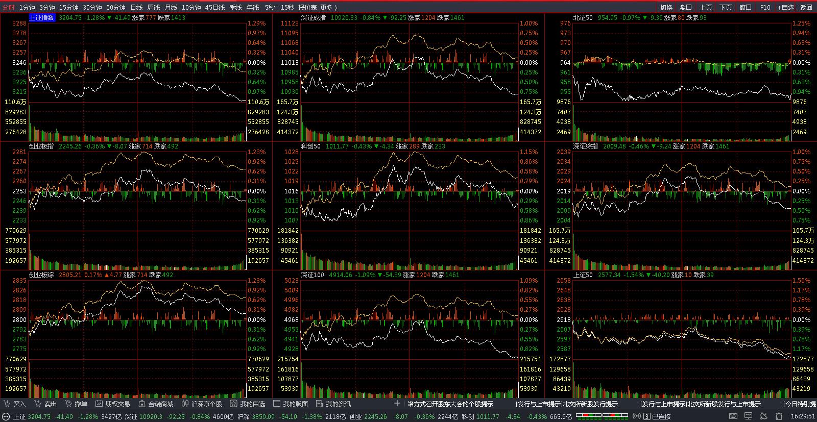This screenshot has width=817, height=422.
Task: Select the 季线 quarterly chart tab
Action: pos(235,8)
